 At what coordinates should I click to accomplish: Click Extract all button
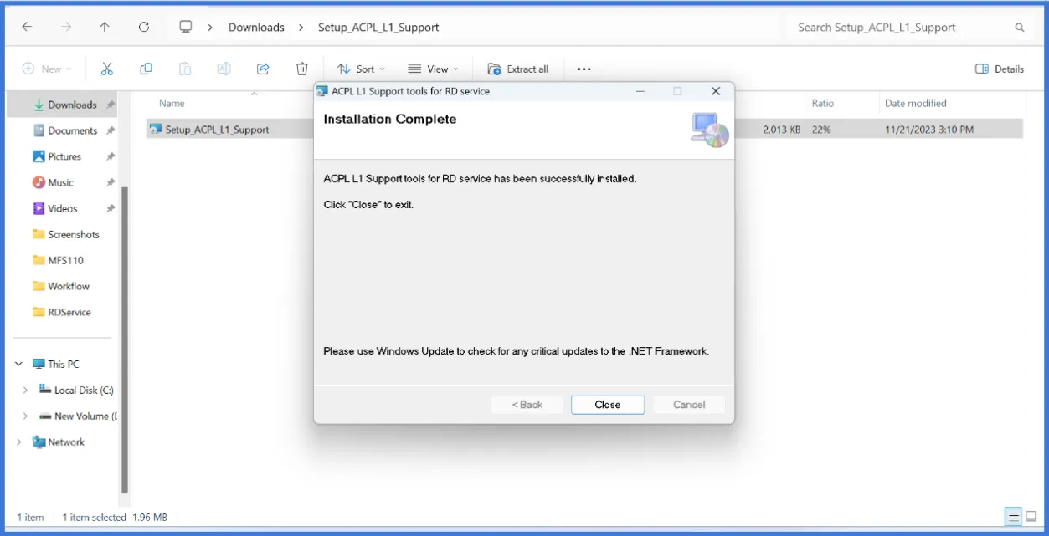coord(518,69)
